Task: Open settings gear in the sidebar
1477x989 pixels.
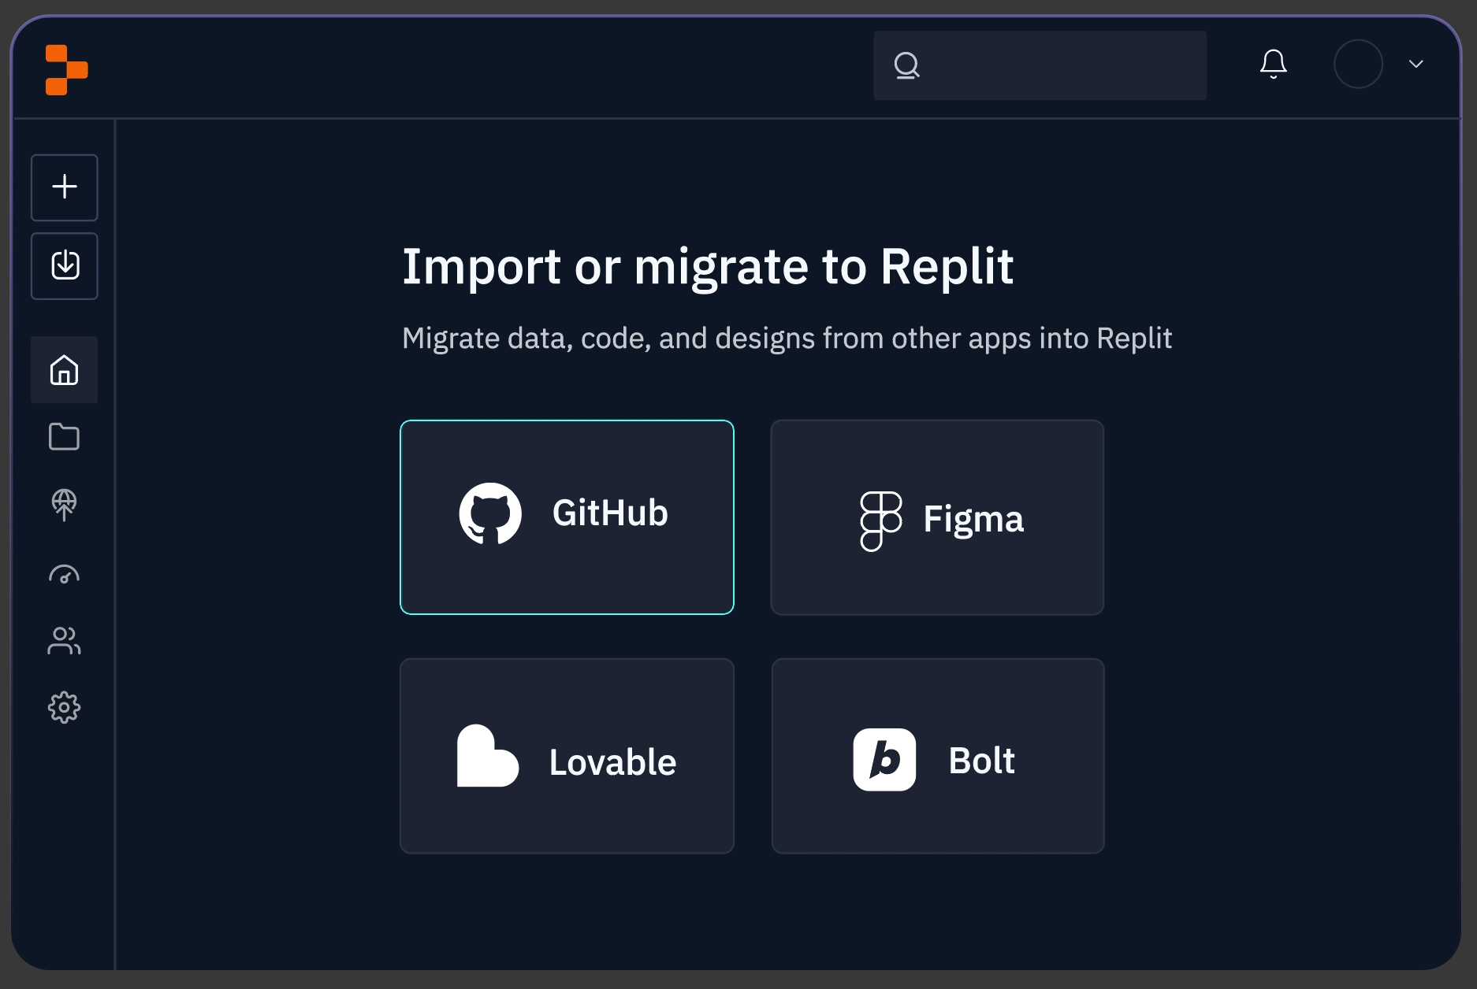Action: tap(65, 708)
